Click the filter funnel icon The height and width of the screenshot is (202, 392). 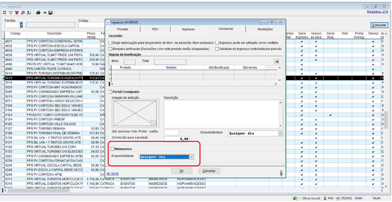pyautogui.click(x=11, y=12)
